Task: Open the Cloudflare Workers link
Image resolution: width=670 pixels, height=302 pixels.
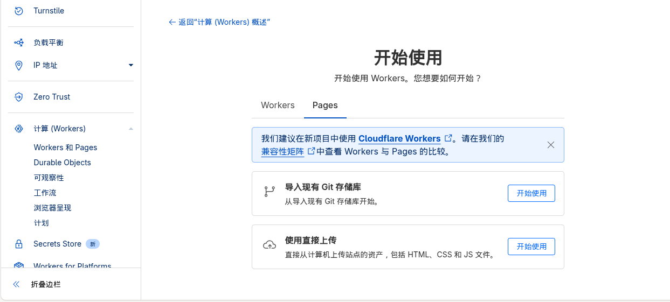Action: tap(399, 138)
